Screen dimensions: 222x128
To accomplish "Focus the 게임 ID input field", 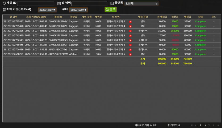I will pyautogui.click(x=35, y=4).
